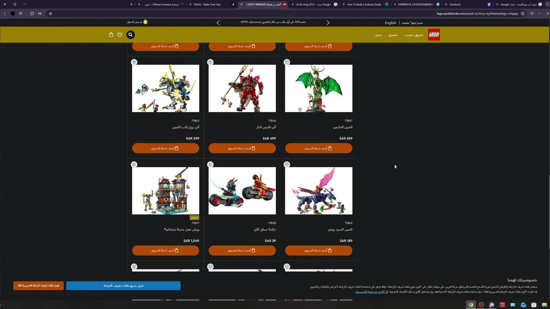
Task: Click product title 'التنين الحارس'
Action: [x=343, y=127]
